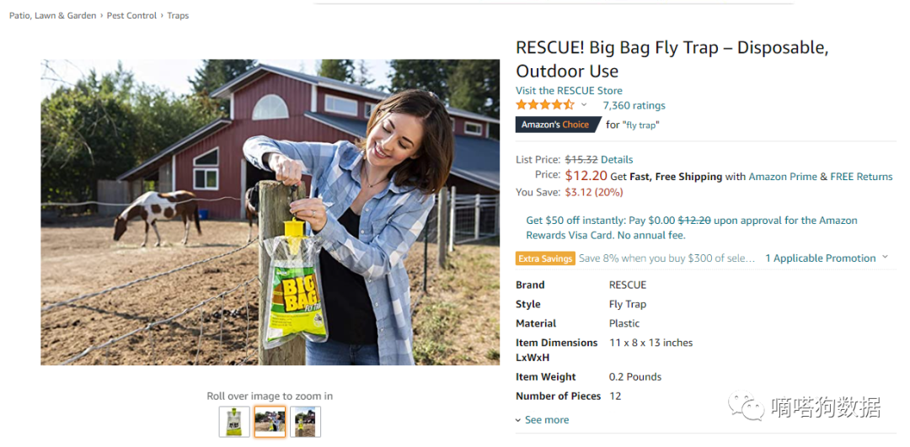The image size is (910, 447).
Task: Select the second thumbnail of woman hanging trap
Action: pyautogui.click(x=270, y=422)
